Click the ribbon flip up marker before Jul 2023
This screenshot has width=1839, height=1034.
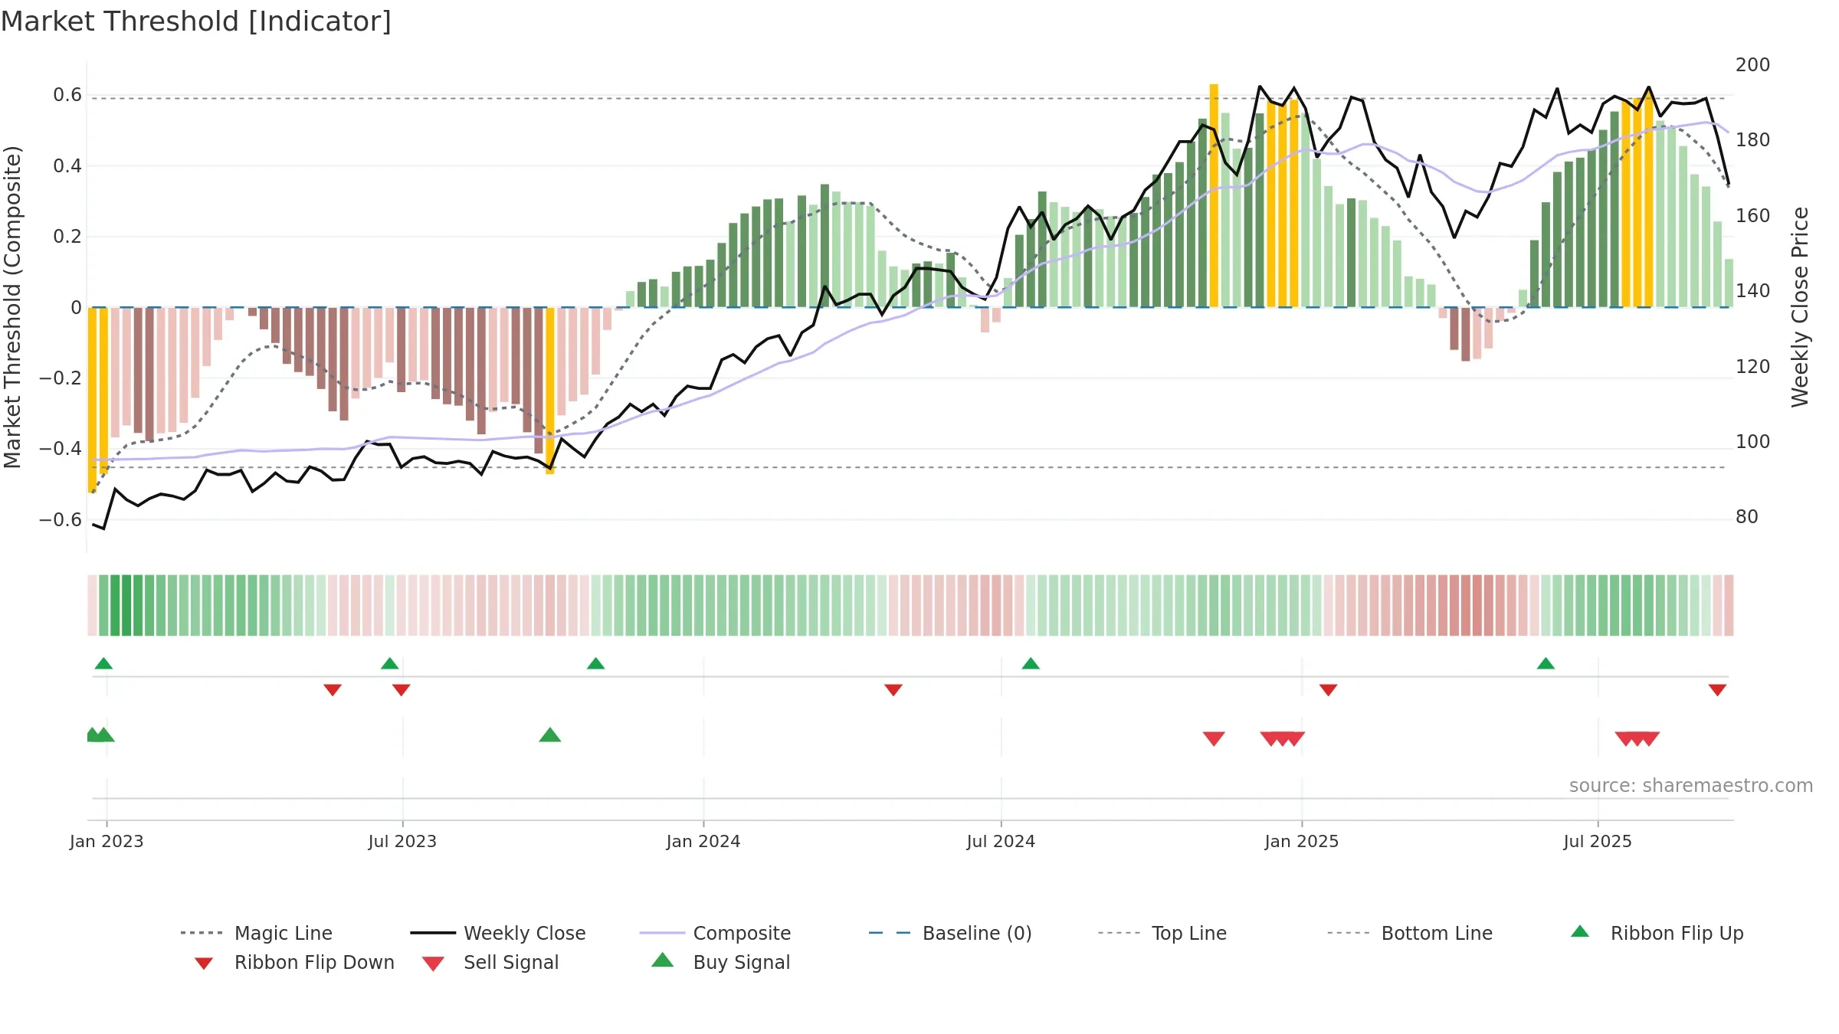tap(390, 663)
